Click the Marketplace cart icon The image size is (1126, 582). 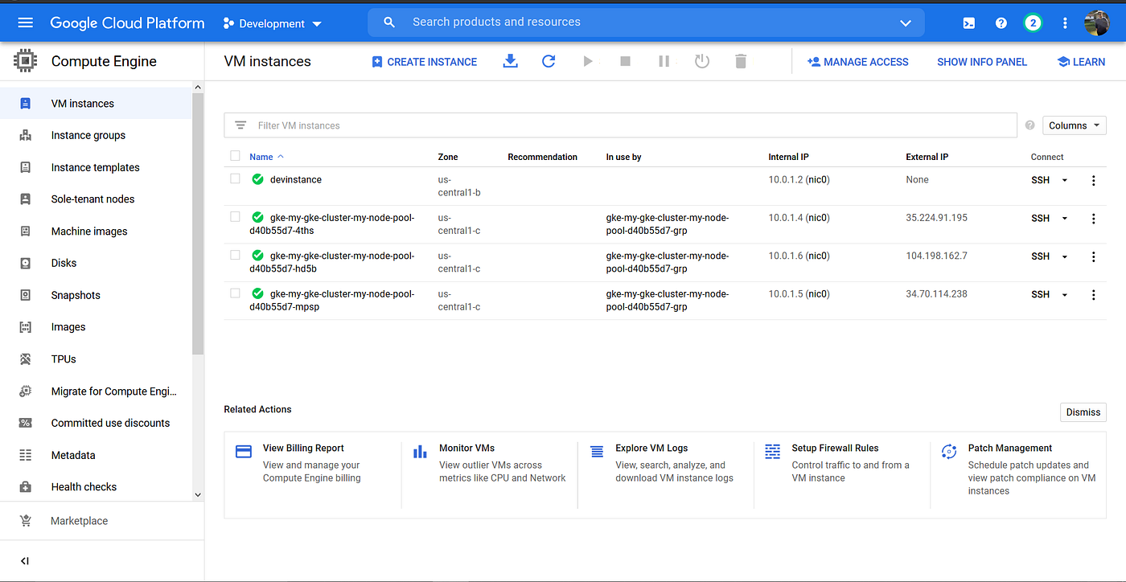26,521
